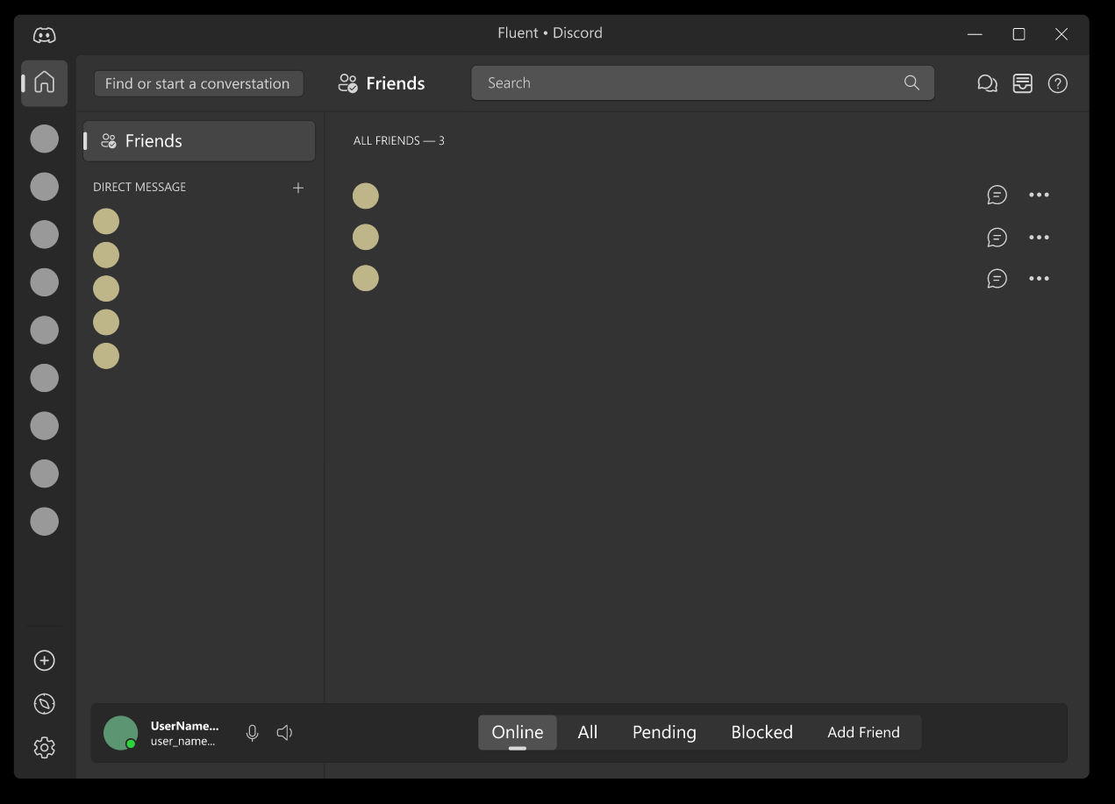
Task: Deafen audio with the speaker icon
Action: 284,732
